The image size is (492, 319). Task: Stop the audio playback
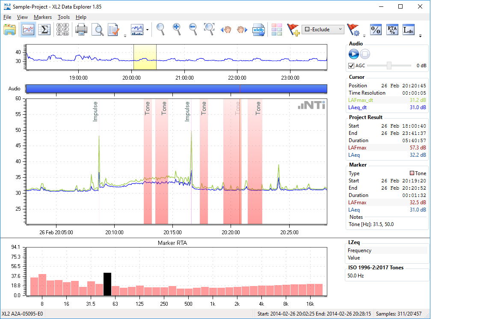[365, 54]
